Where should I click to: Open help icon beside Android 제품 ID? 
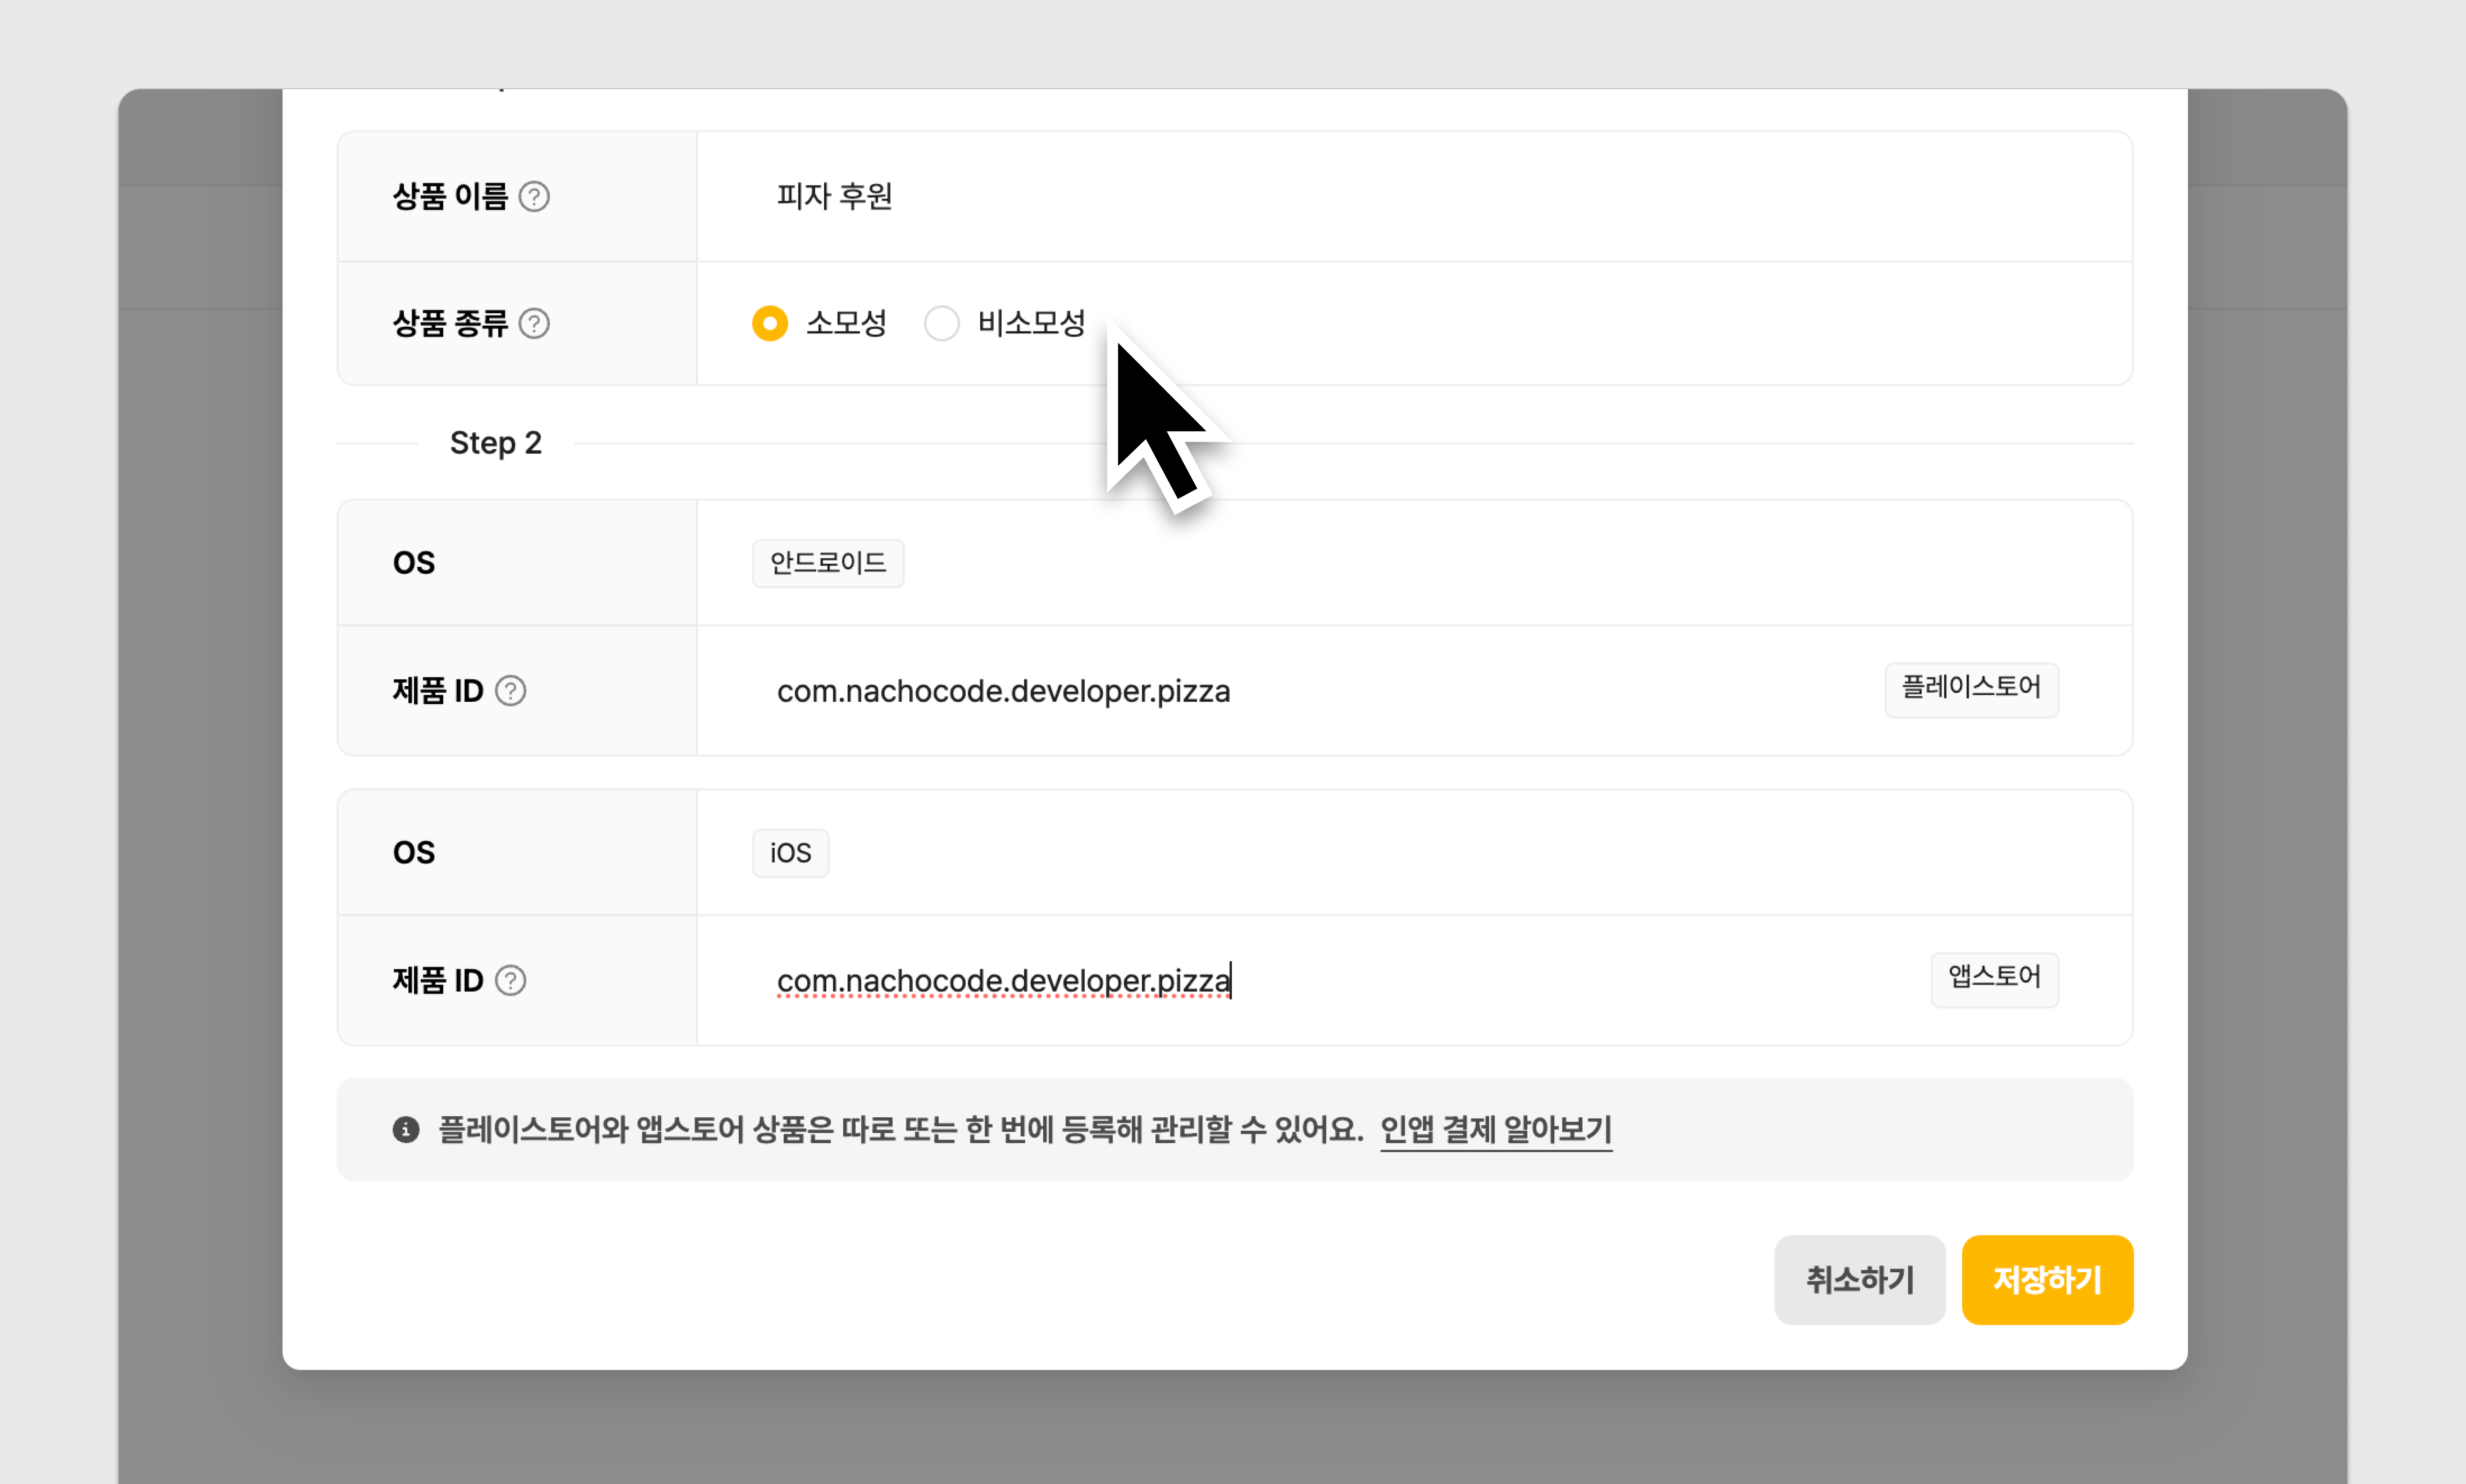point(510,691)
